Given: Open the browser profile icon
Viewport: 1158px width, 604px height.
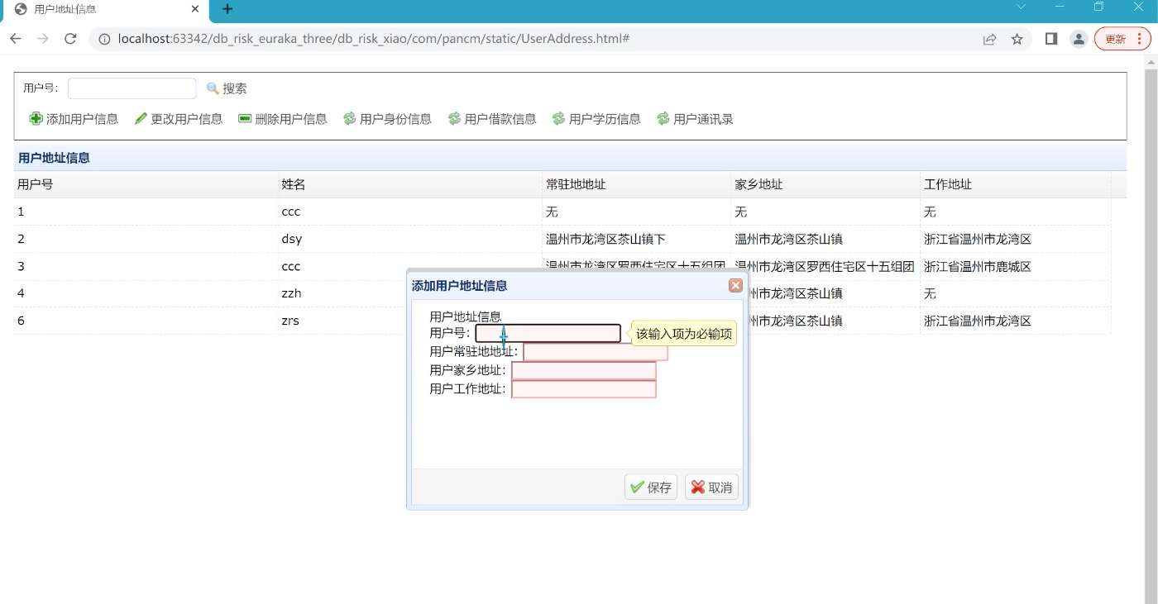Looking at the screenshot, I should pyautogui.click(x=1079, y=39).
